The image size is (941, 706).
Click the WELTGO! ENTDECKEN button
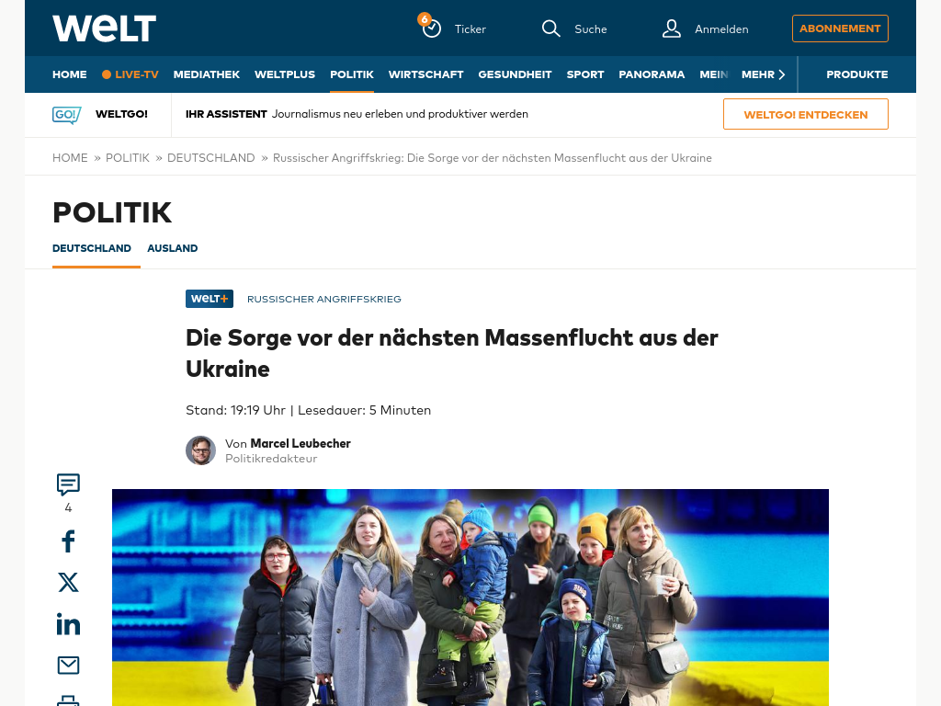tap(806, 114)
